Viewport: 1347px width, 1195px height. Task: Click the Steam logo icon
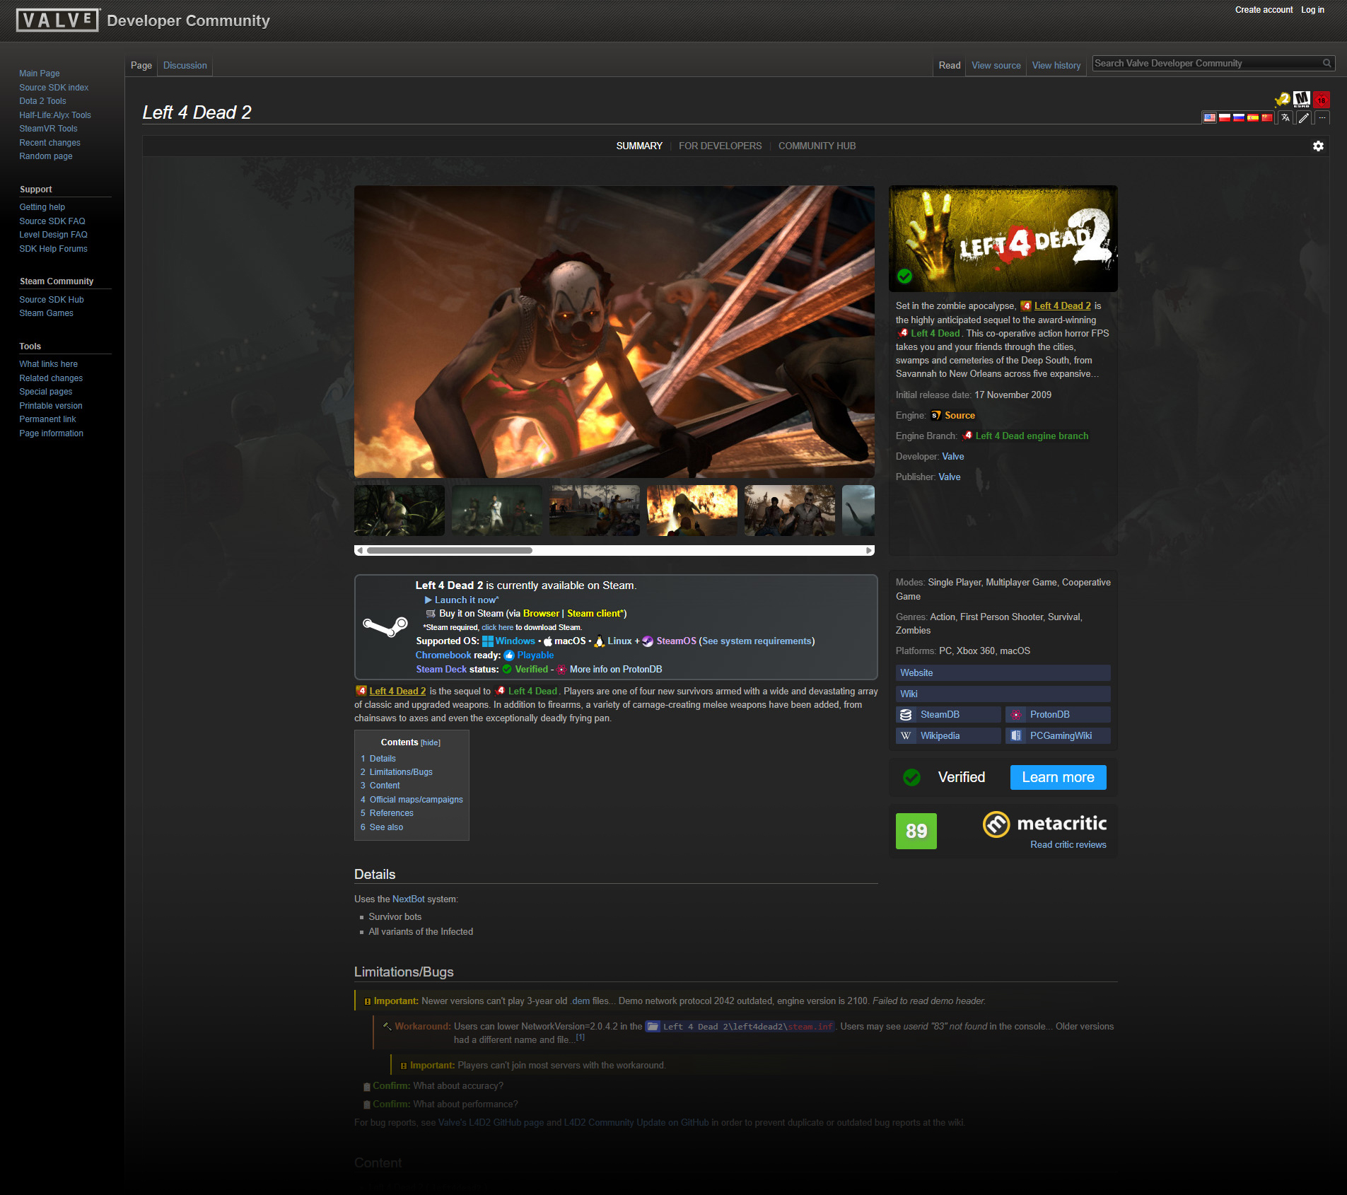click(x=385, y=626)
